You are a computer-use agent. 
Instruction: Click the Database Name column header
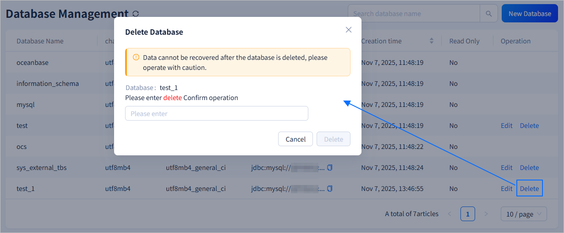[x=40, y=41]
